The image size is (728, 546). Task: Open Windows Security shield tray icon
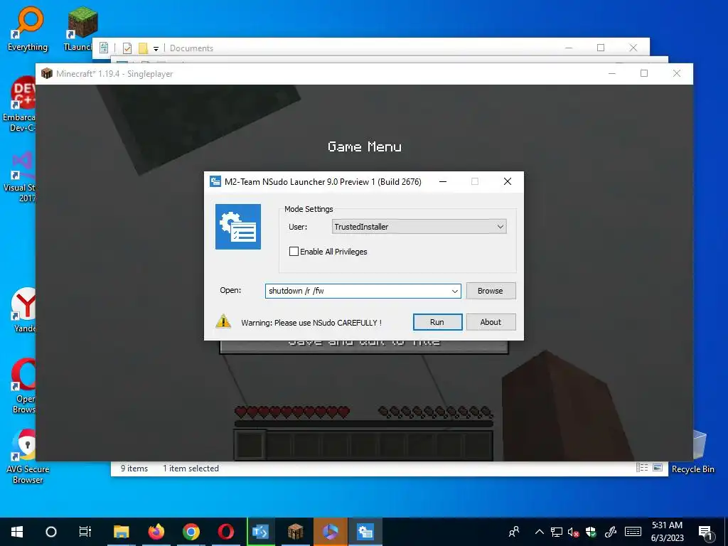coord(591,532)
